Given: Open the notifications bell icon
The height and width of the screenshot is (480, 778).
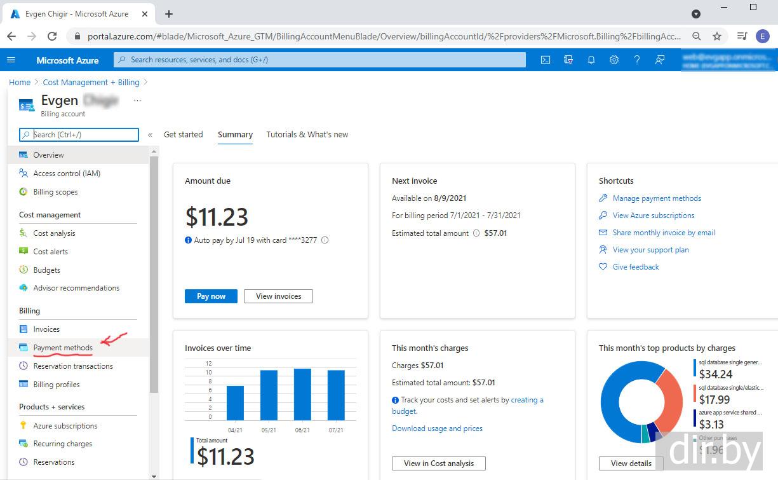Looking at the screenshot, I should click(591, 60).
